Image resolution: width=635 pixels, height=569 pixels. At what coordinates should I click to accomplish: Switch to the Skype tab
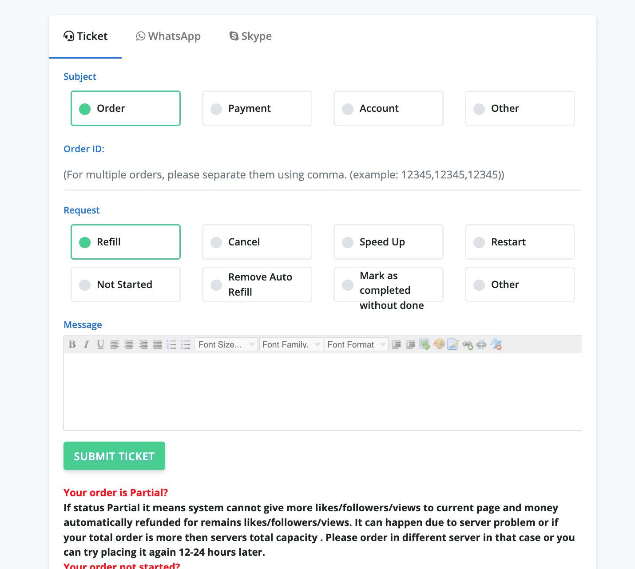point(250,36)
